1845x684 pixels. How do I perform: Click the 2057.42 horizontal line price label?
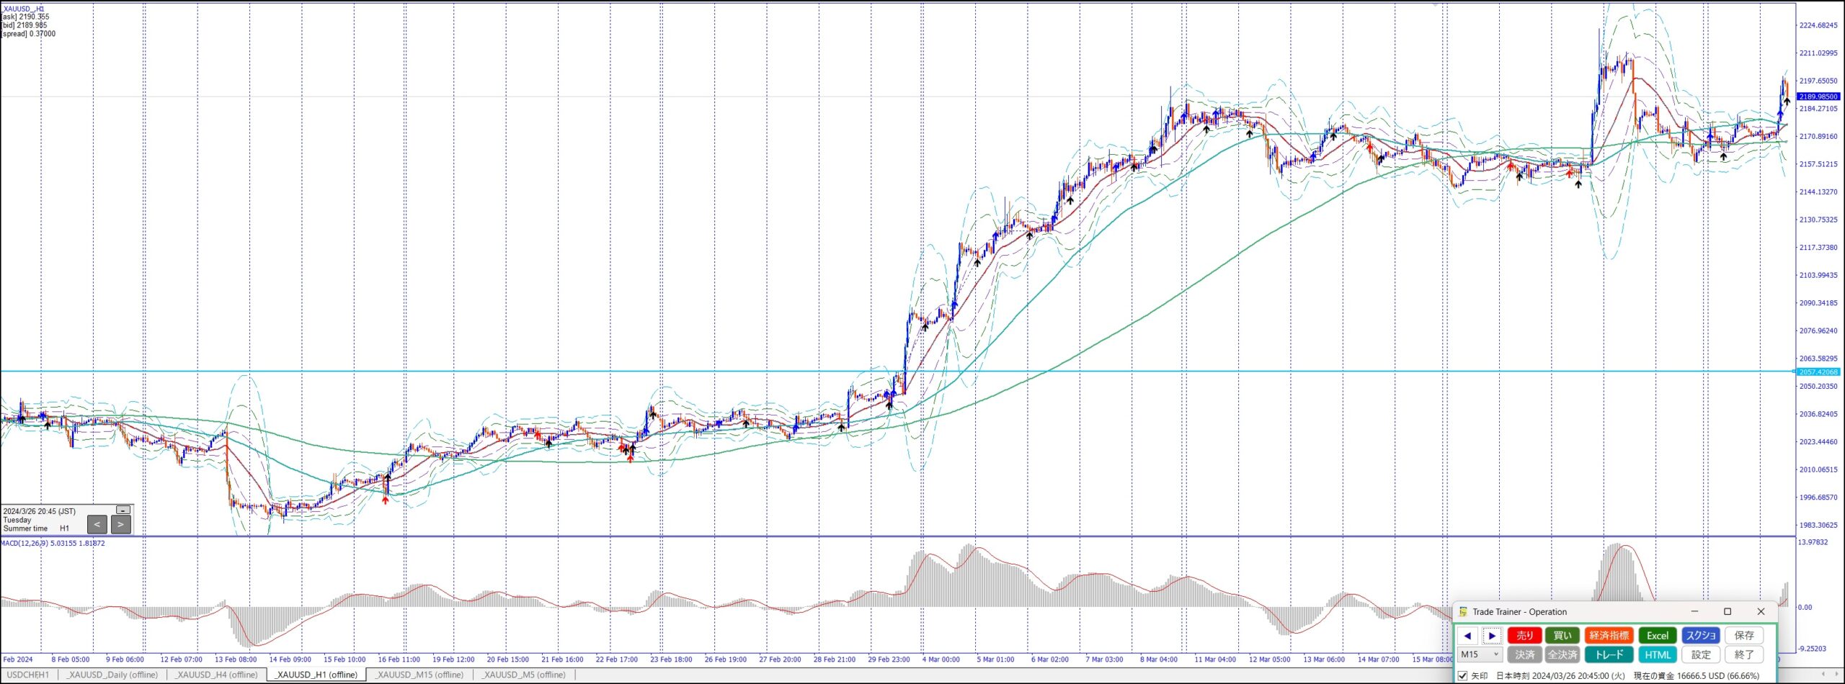[1818, 372]
